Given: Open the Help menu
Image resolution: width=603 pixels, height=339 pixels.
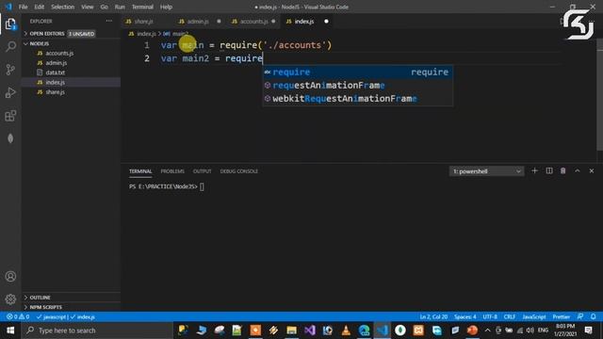Looking at the screenshot, I should 166,7.
